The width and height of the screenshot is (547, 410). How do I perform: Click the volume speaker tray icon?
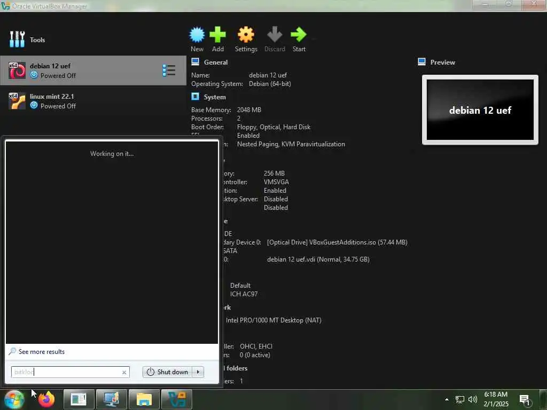(473, 399)
